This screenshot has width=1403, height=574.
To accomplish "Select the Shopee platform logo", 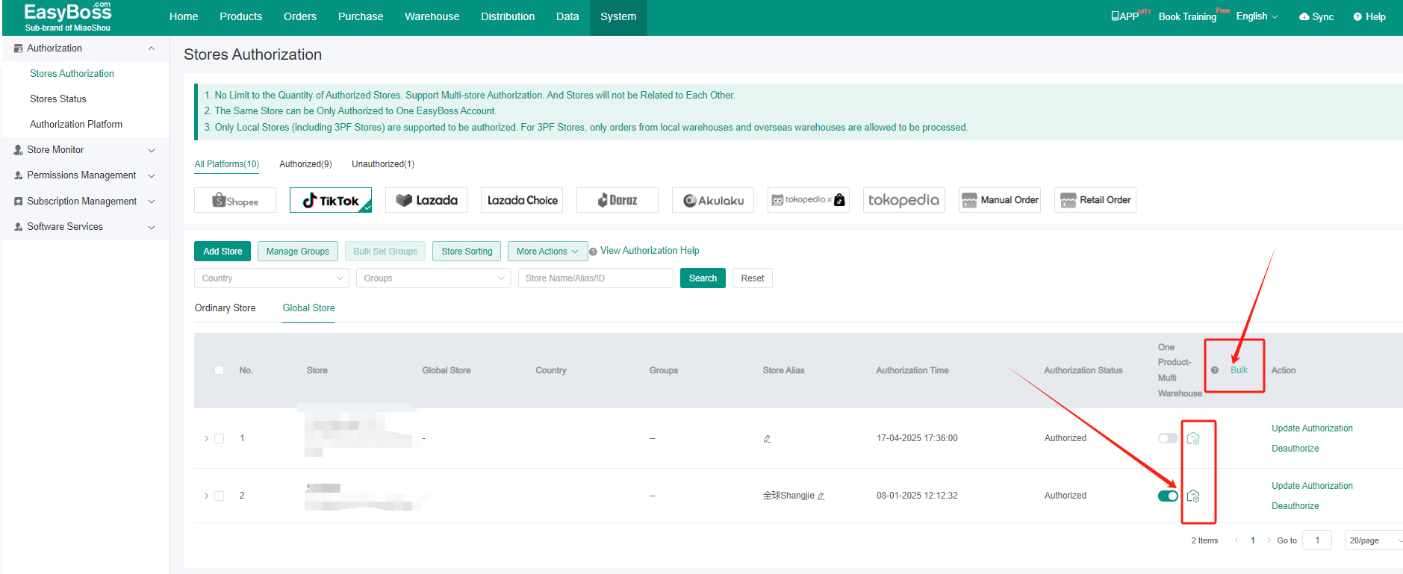I will [x=235, y=200].
